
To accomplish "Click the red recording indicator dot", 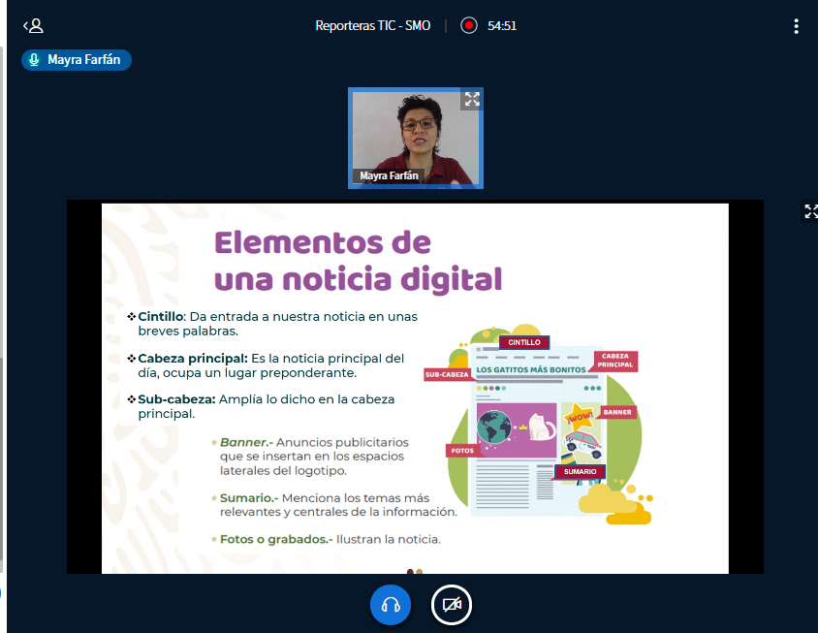I will pos(470,26).
